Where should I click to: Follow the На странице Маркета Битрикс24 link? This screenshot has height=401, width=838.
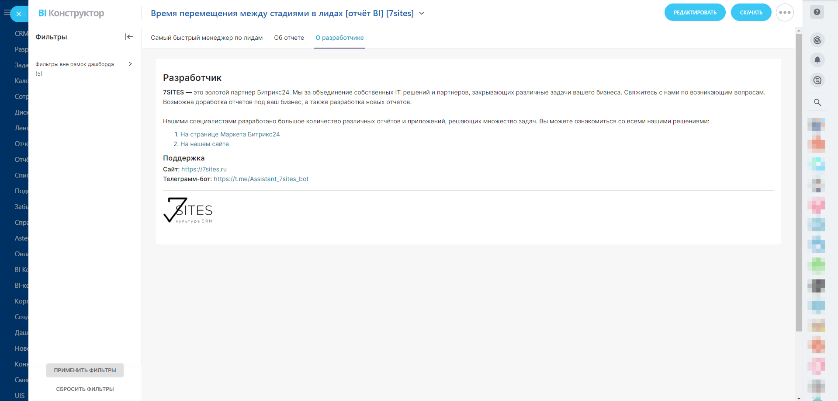(x=230, y=134)
